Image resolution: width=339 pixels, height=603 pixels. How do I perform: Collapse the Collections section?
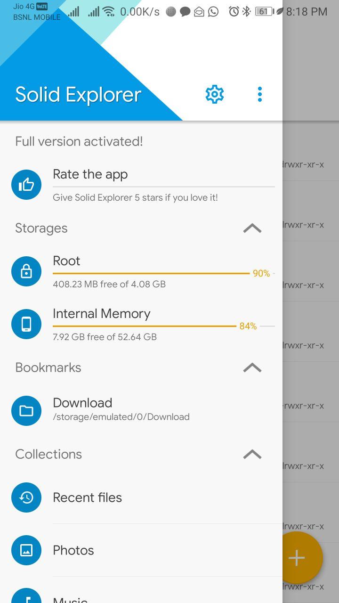(x=252, y=454)
